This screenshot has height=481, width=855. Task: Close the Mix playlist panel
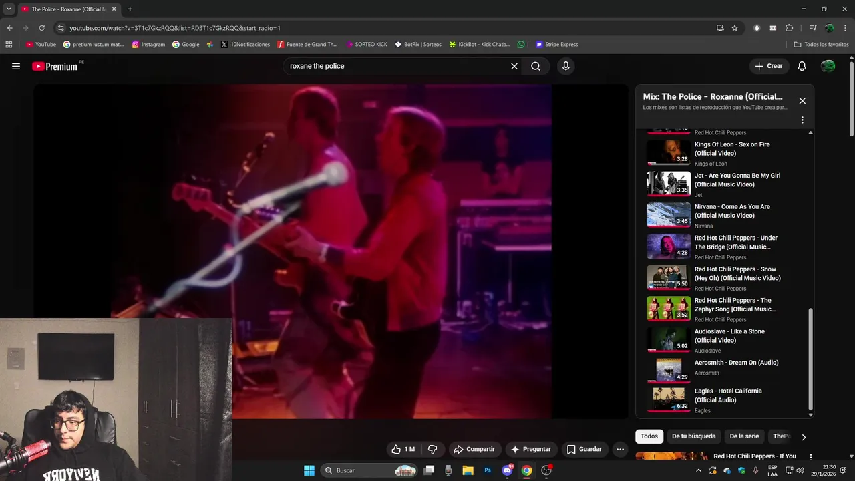(802, 101)
